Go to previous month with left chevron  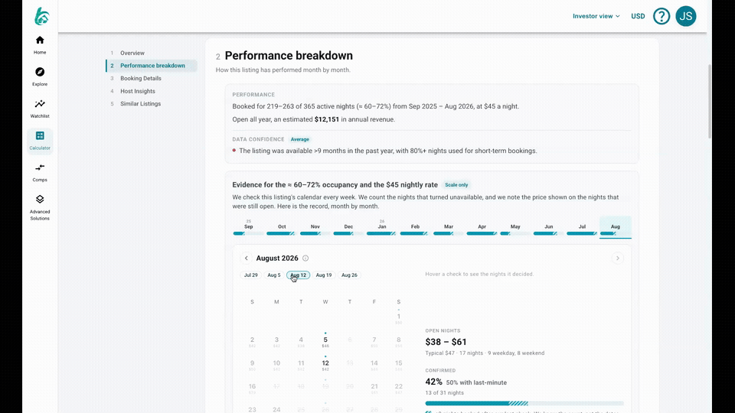click(x=246, y=258)
